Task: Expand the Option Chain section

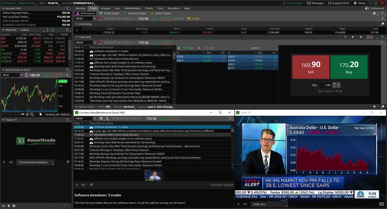Action: pos(76,107)
